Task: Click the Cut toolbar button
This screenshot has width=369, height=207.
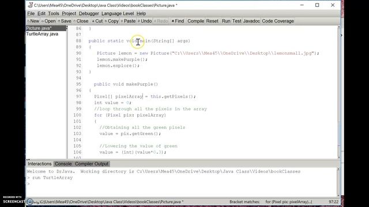Action: pos(97,21)
